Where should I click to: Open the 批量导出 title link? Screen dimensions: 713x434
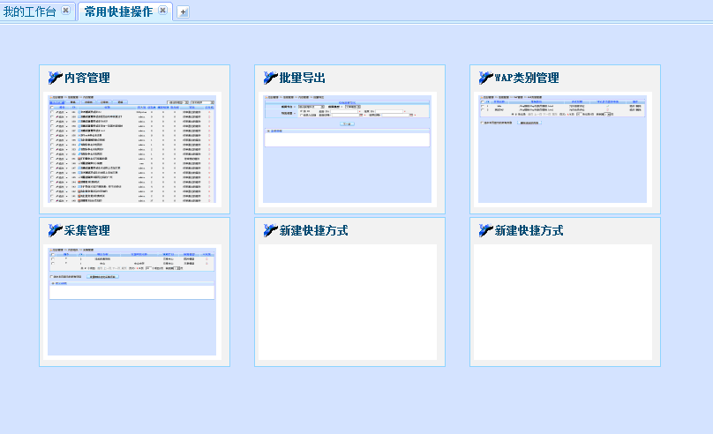[303, 79]
